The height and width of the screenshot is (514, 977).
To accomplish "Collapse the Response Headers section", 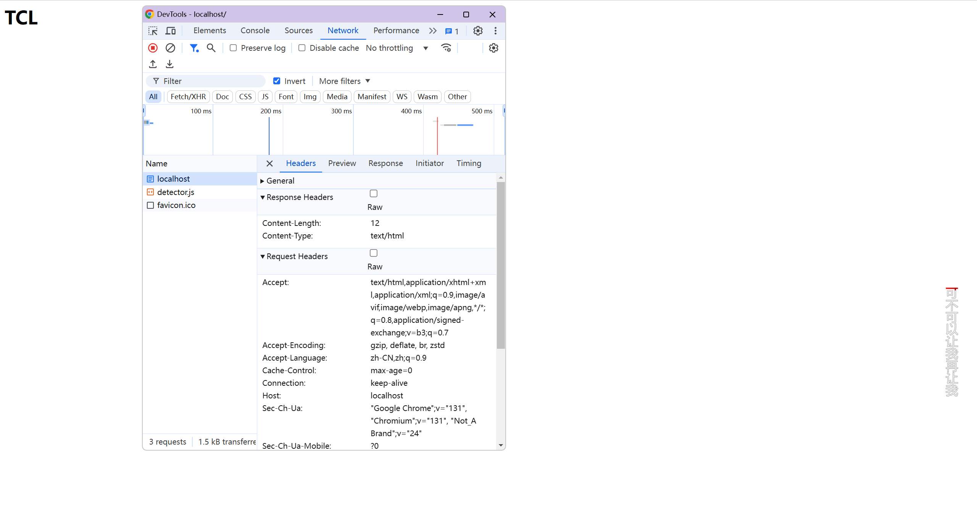I will 297,197.
